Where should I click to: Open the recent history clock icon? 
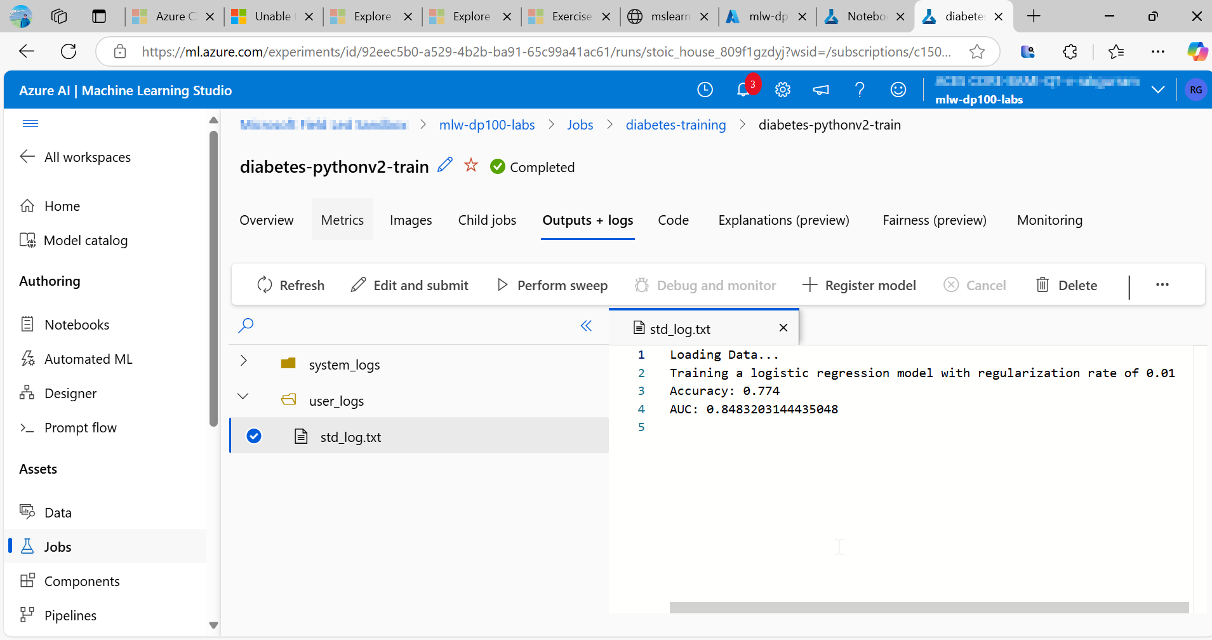(705, 90)
